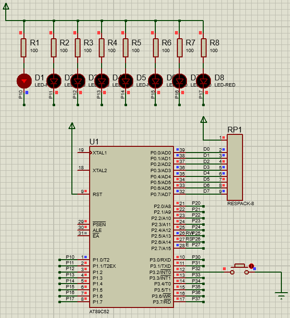Click the D7 wire label on the P0 bus
The image size is (290, 318).
click(x=207, y=191)
